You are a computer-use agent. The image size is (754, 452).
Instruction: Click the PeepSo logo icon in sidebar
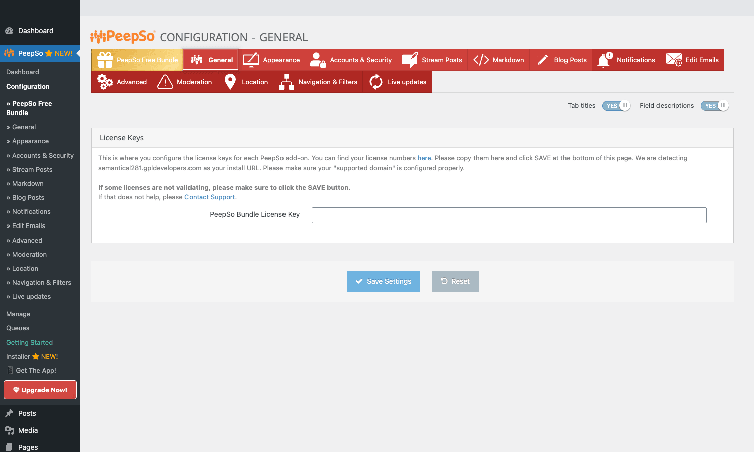[x=9, y=53]
